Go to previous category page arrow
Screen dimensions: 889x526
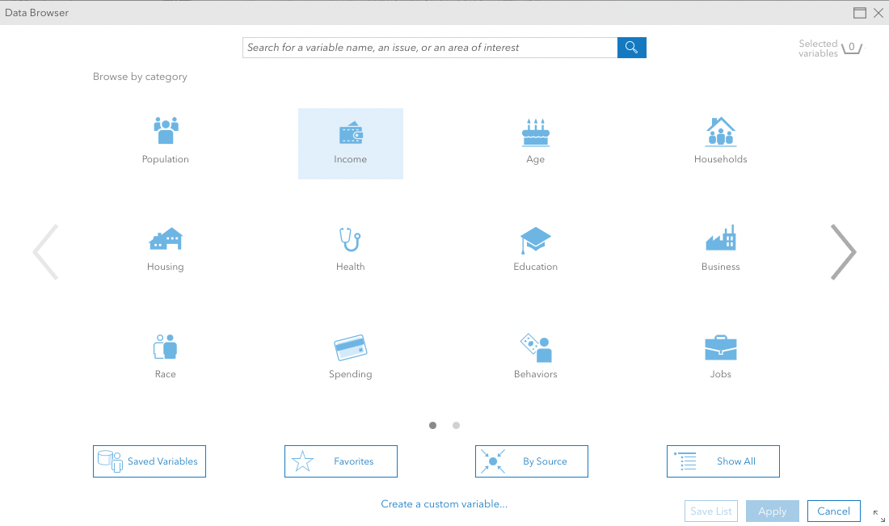click(45, 252)
